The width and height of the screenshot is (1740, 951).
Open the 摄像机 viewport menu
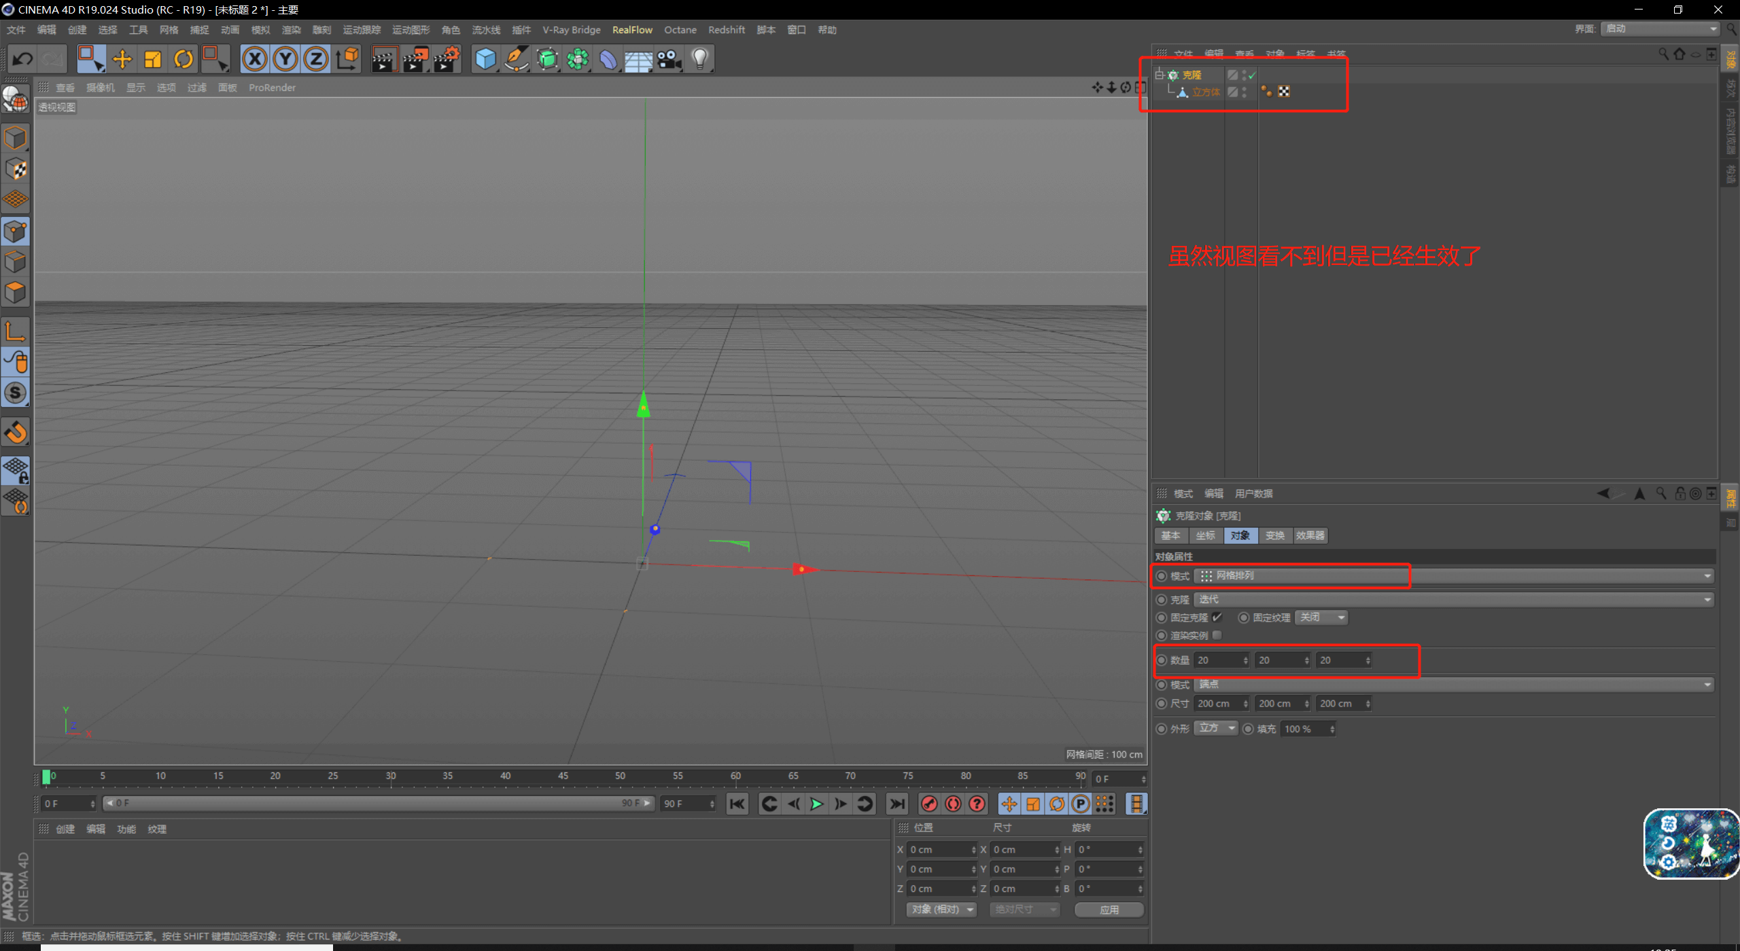101,88
